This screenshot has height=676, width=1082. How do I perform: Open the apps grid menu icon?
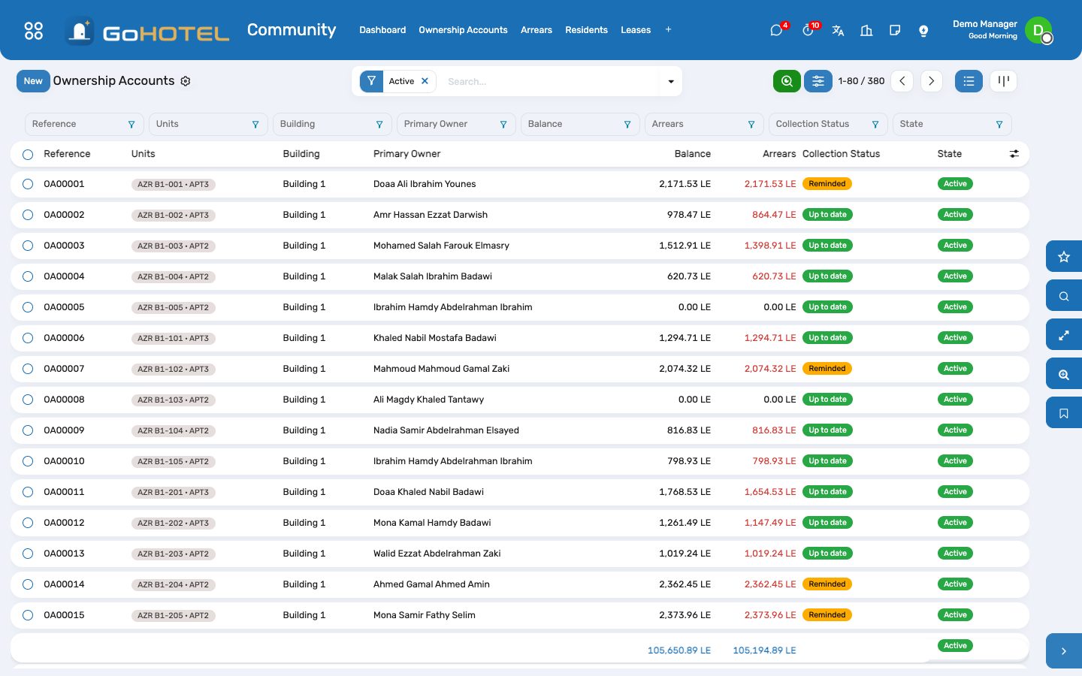34,31
